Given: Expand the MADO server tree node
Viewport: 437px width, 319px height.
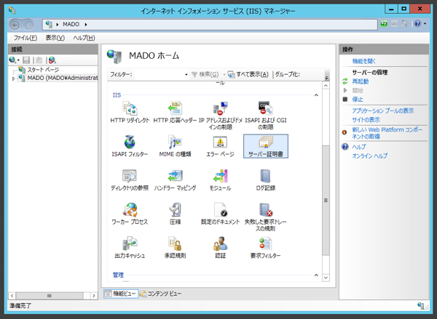Looking at the screenshot, I should click(13, 78).
